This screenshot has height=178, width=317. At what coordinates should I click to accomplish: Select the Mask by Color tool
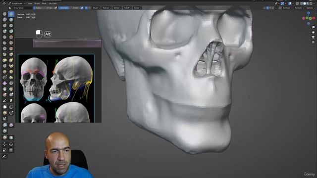[x=11, y=137]
